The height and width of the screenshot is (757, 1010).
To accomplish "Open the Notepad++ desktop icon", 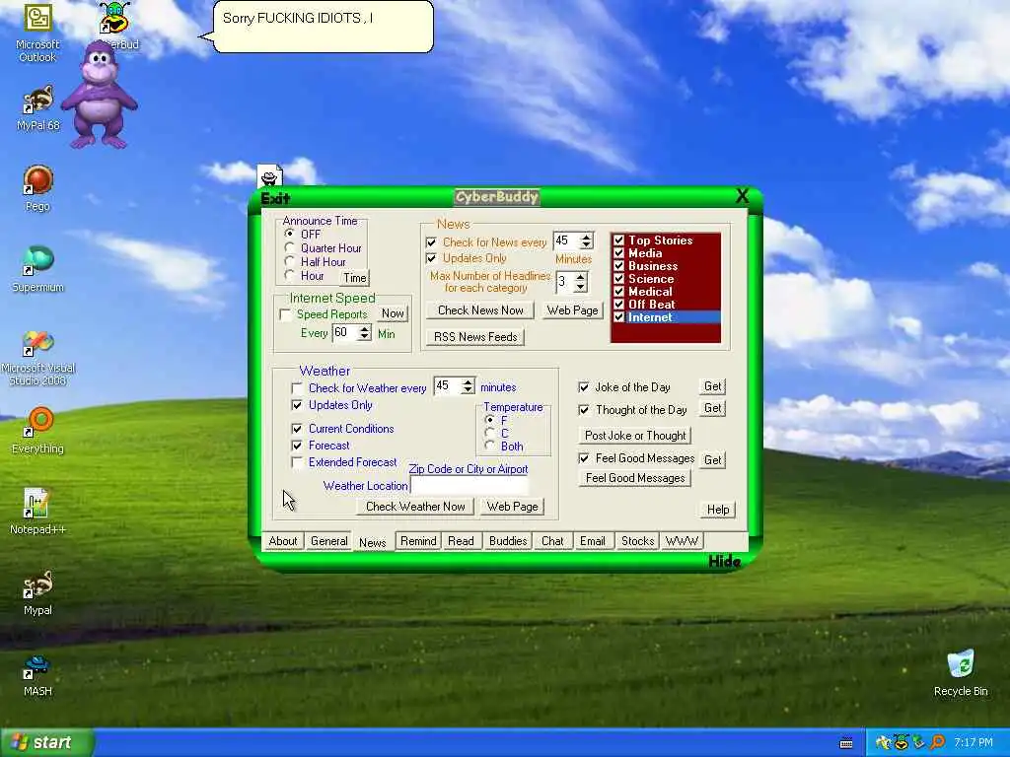I will 37,512.
